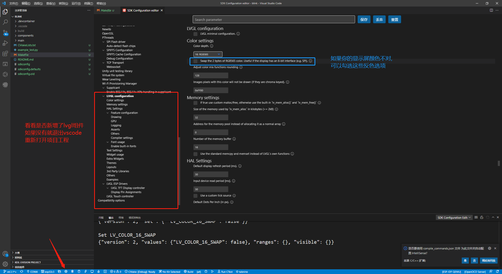Clear the output panel
Image resolution: width=502 pixels, height=274 pixels.
tap(476, 217)
